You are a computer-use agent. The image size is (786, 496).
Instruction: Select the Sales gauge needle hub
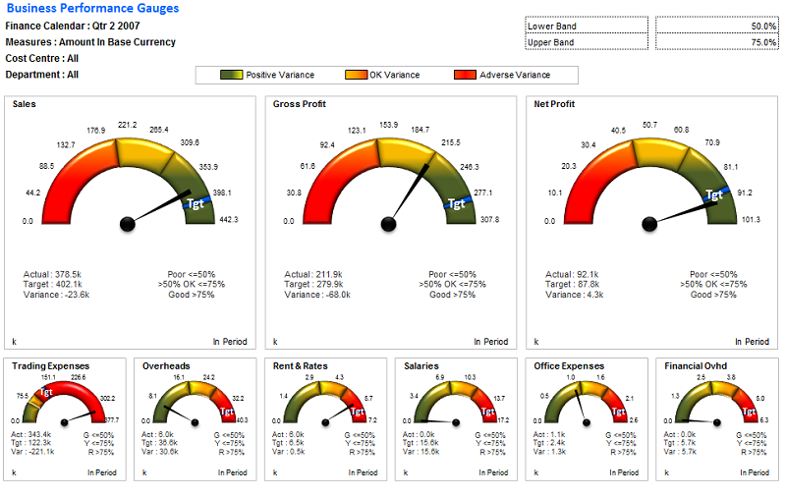pyautogui.click(x=127, y=225)
